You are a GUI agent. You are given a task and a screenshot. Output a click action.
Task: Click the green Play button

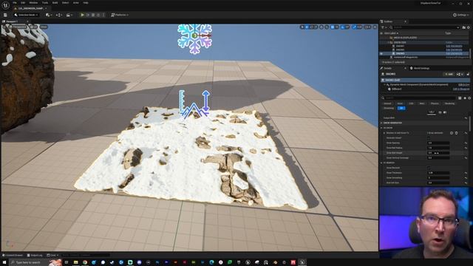pos(82,15)
